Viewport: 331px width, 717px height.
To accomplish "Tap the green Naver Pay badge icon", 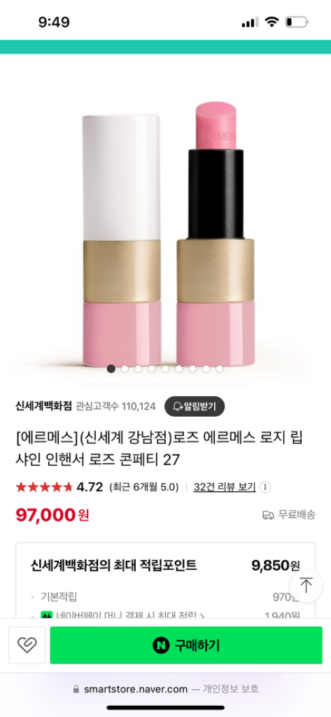I will coord(45,615).
